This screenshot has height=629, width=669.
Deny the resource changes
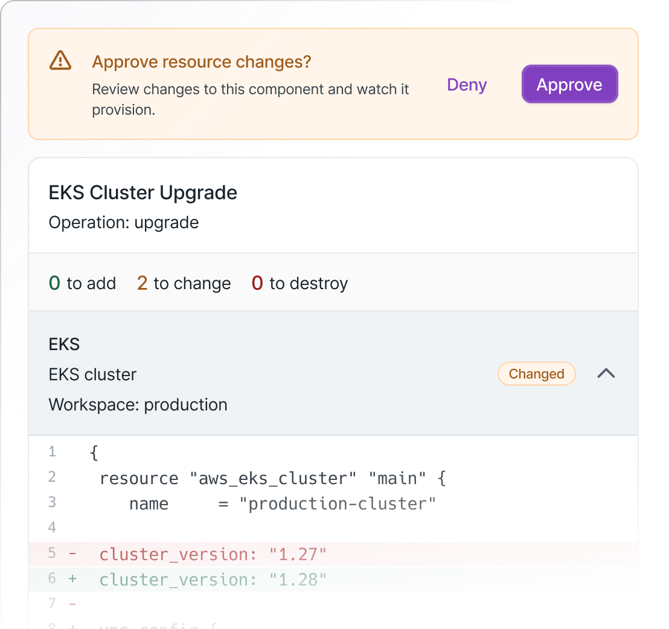tap(467, 85)
